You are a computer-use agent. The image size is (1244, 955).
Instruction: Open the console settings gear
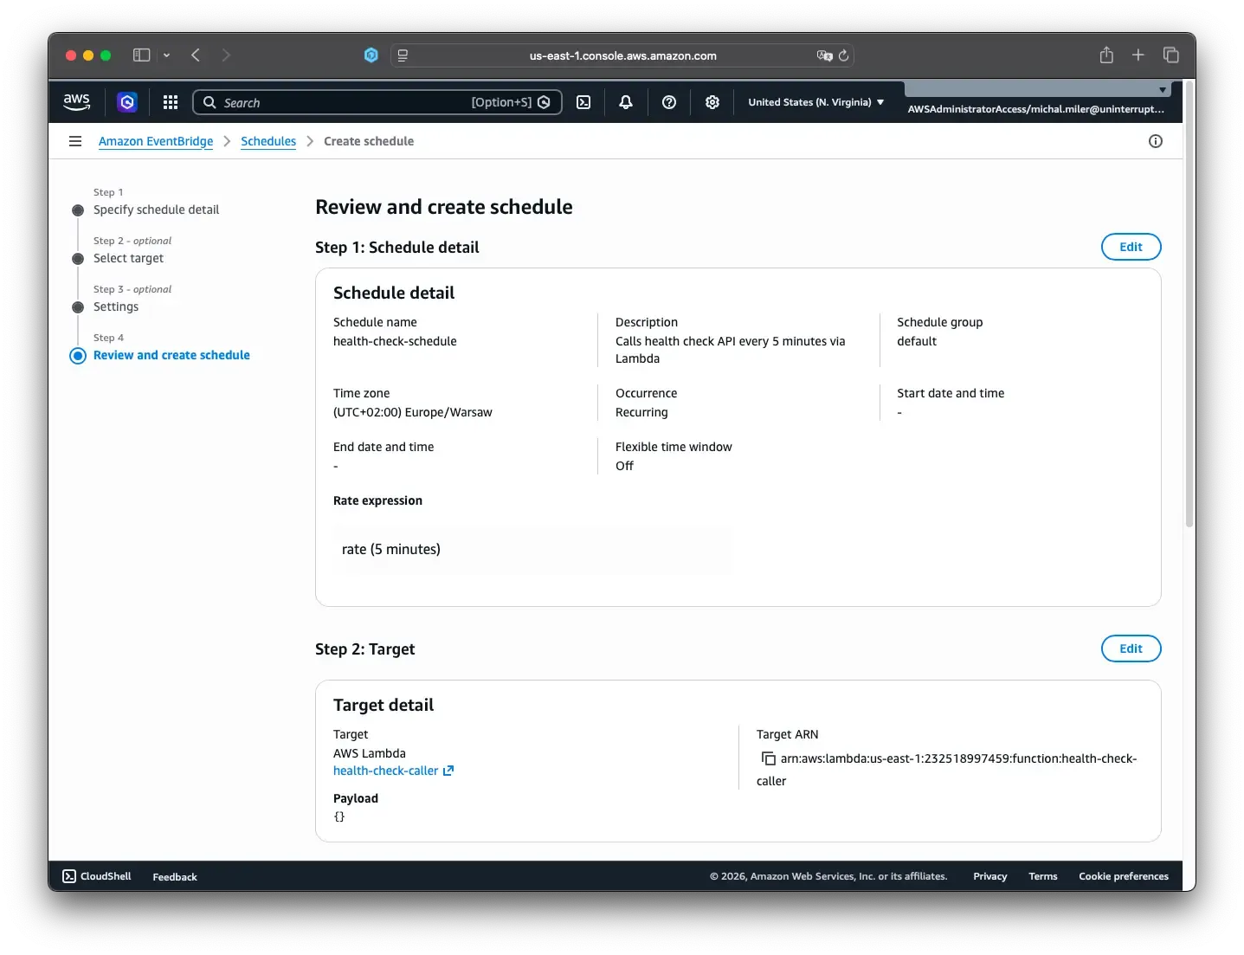point(712,102)
